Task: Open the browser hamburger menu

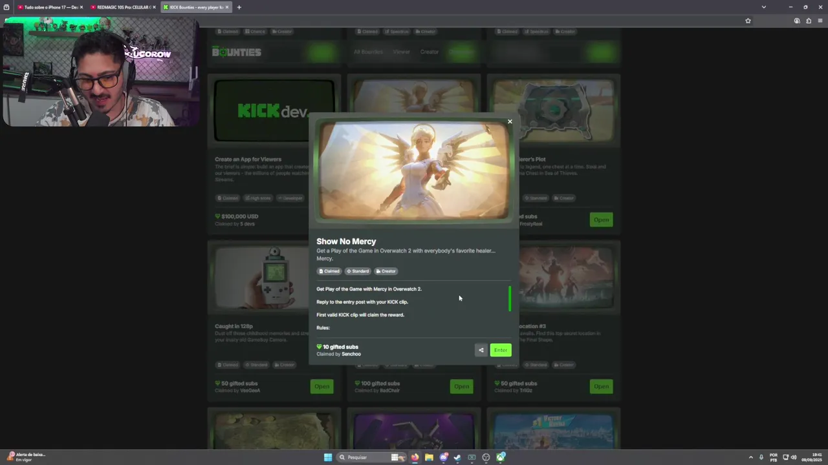Action: pos(820,21)
